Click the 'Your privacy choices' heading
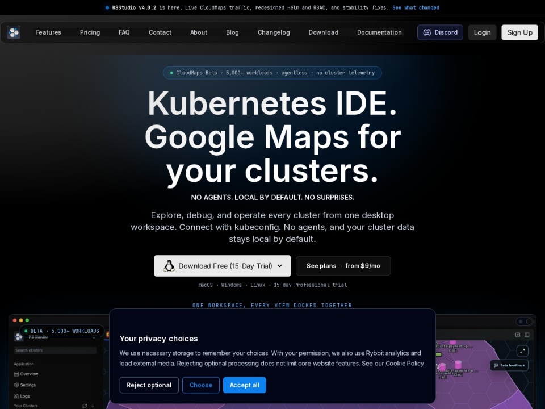Image resolution: width=545 pixels, height=409 pixels. (158, 339)
